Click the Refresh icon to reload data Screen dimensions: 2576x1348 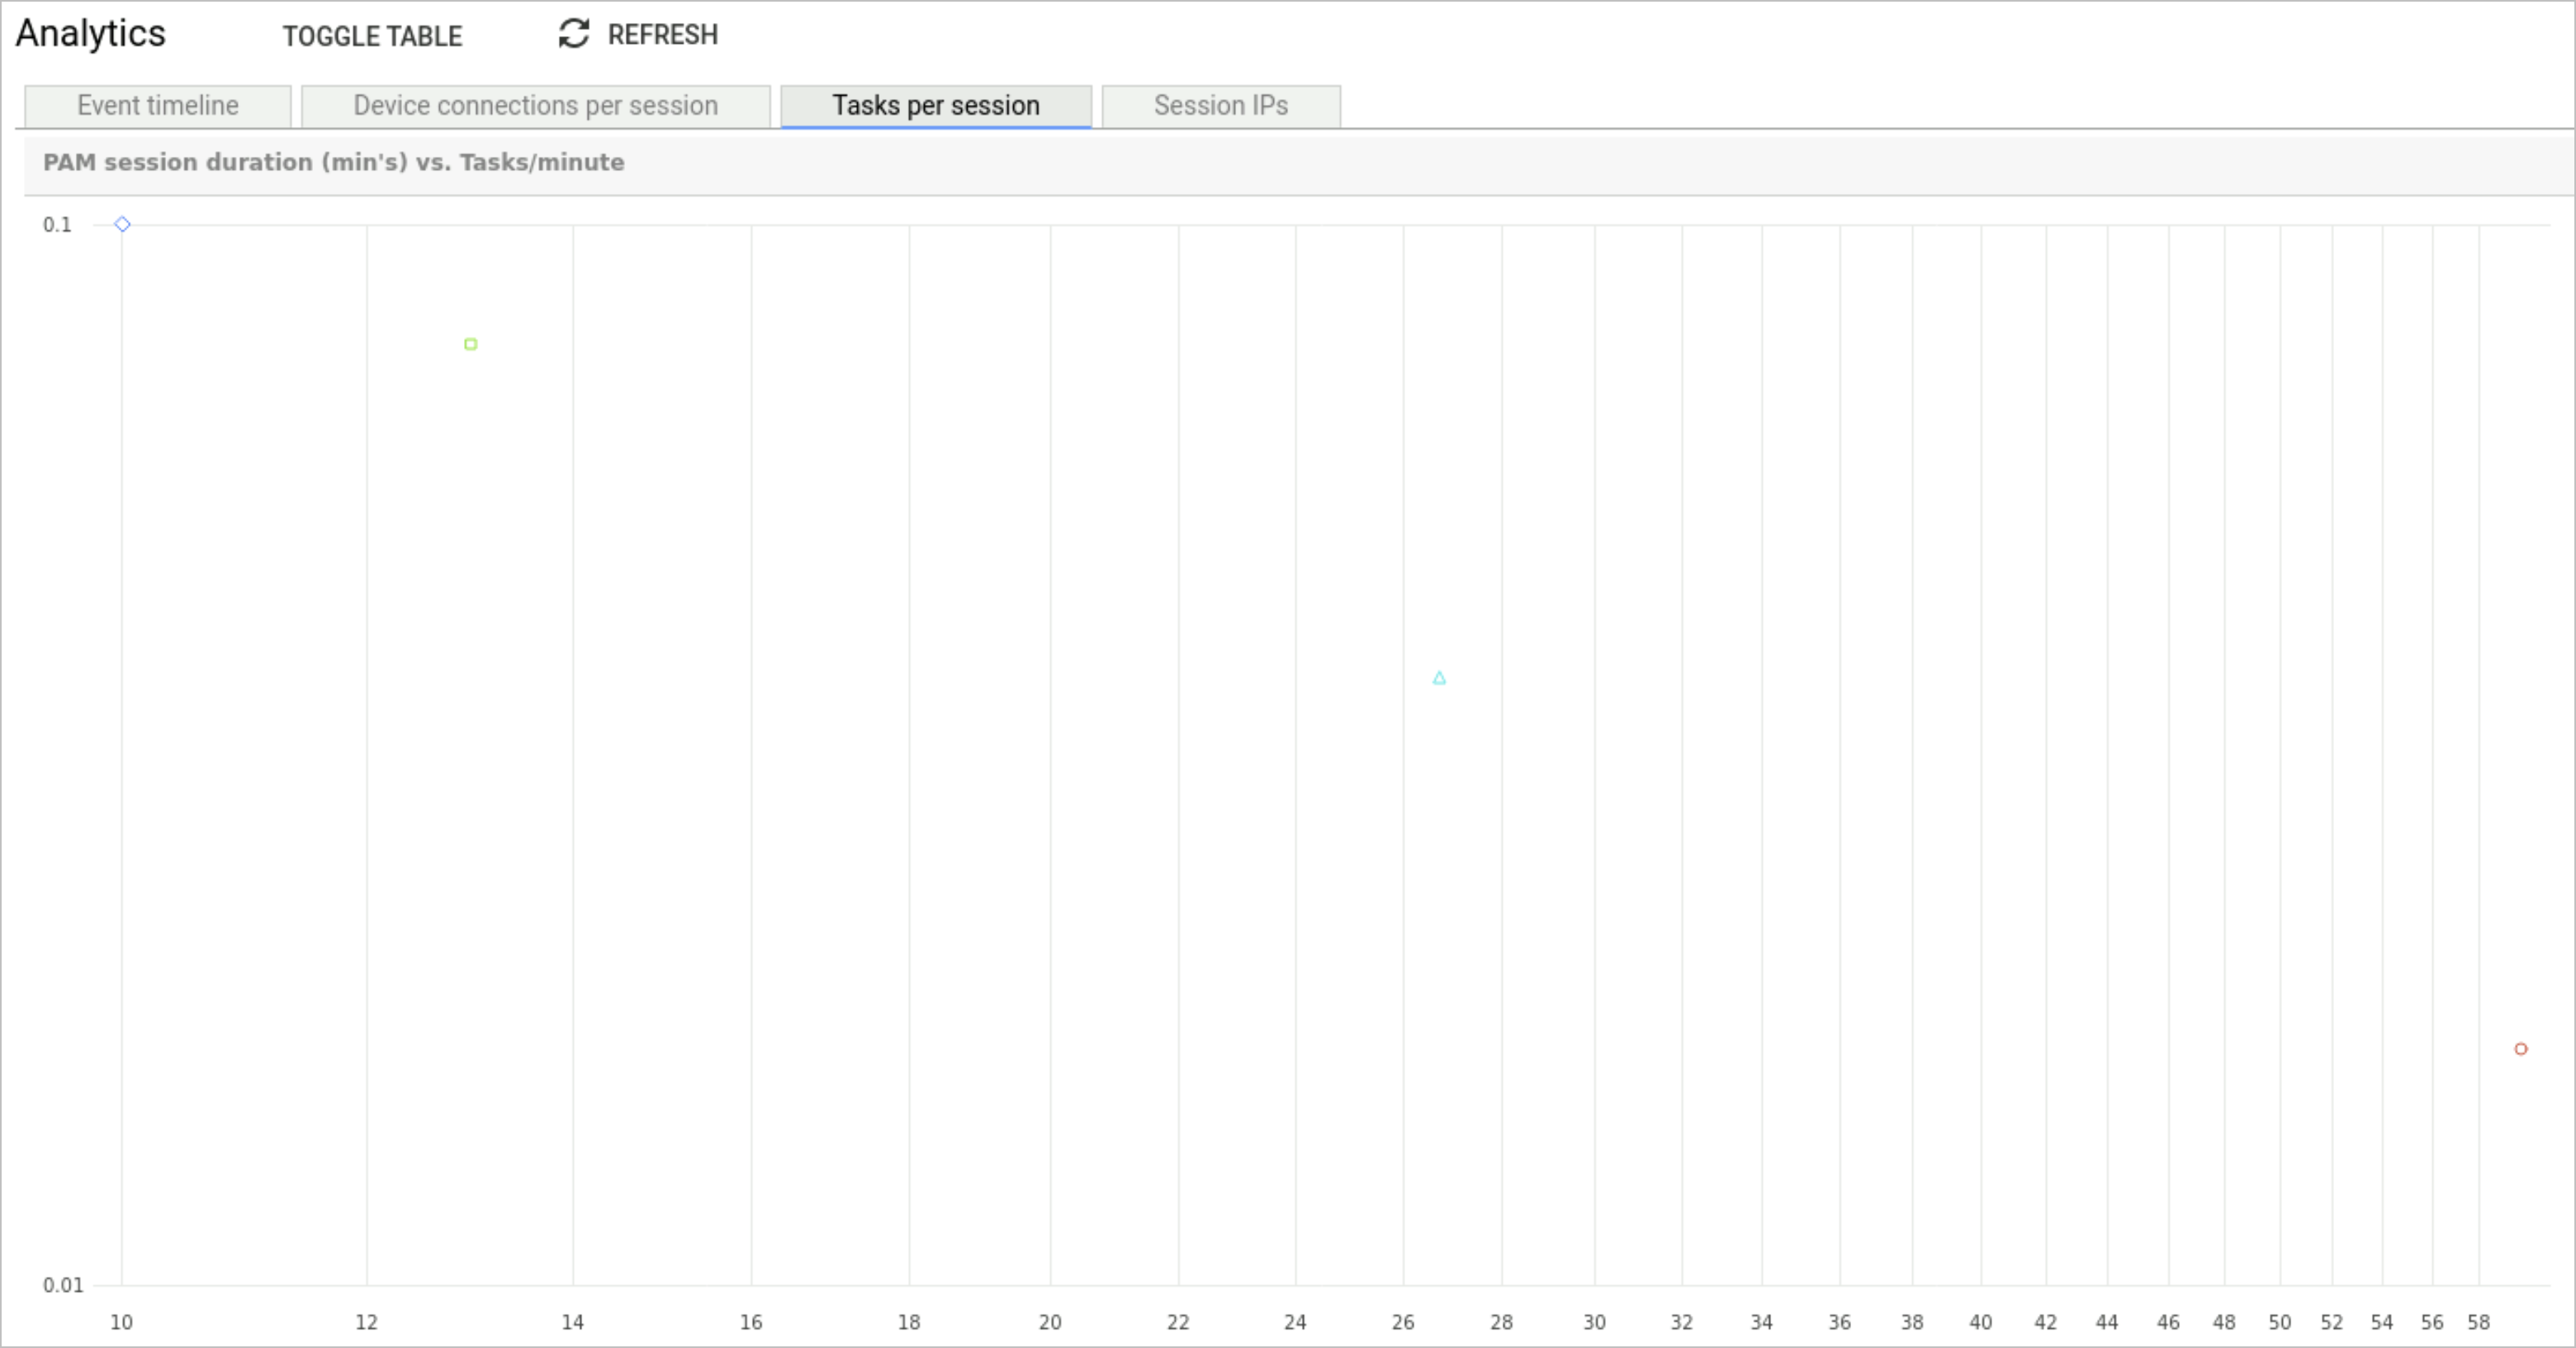pyautogui.click(x=574, y=34)
